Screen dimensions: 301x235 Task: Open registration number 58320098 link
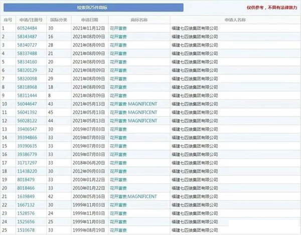pos(27,79)
